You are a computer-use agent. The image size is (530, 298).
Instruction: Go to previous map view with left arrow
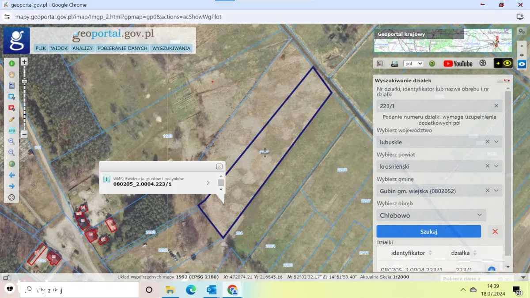pos(12,175)
